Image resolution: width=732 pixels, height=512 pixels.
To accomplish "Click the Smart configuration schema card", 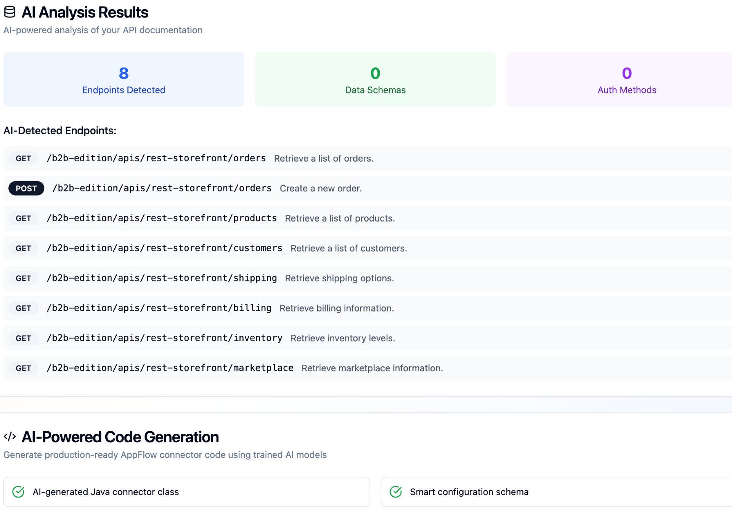I will coord(557,492).
